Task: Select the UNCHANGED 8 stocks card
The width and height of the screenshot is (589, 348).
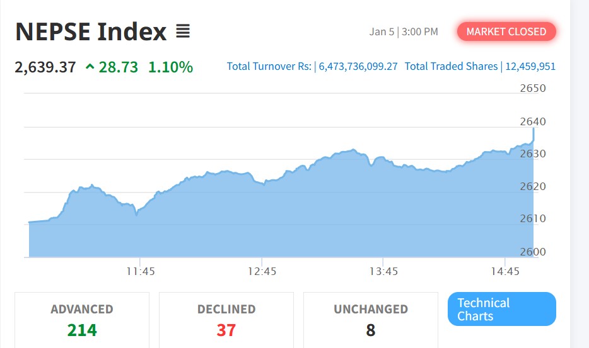Action: tap(371, 320)
